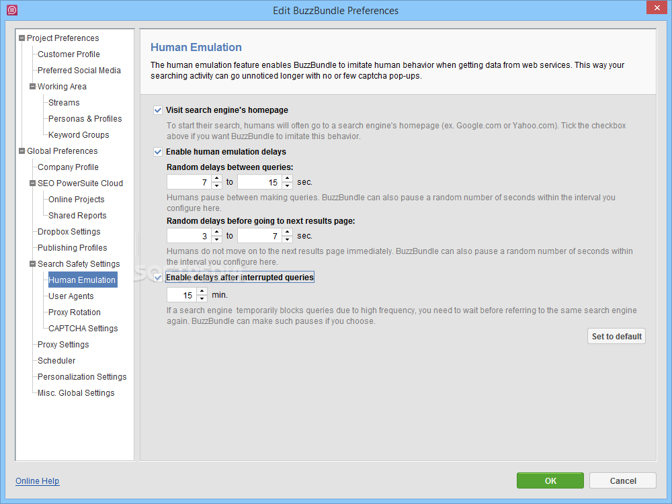This screenshot has height=504, width=672.
Task: Cancel the preferences dialog
Action: 623,481
